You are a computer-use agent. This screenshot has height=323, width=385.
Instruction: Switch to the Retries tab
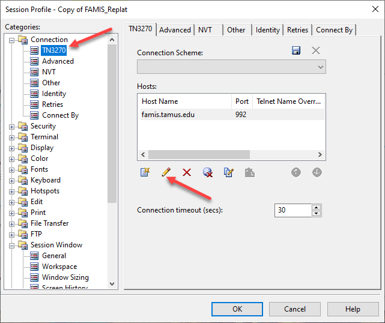point(297,30)
